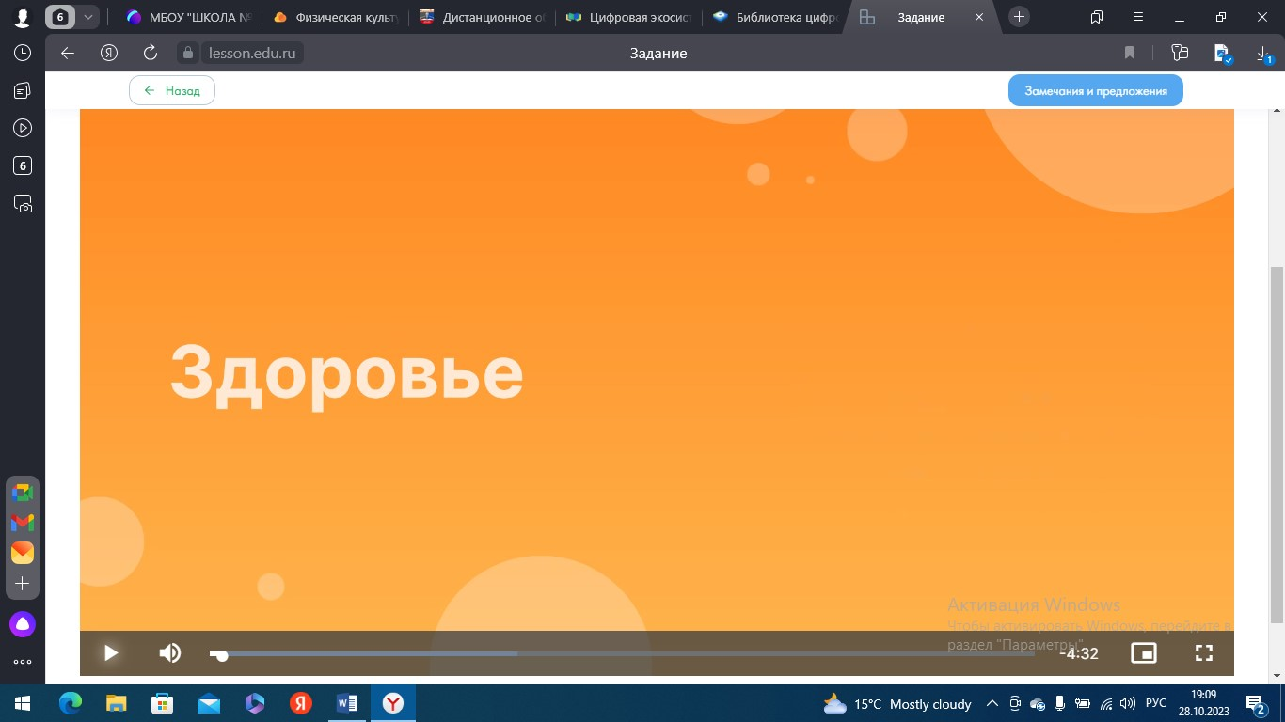Screen dimensions: 1285x722
Task: Mute the video volume
Action: (169, 652)
